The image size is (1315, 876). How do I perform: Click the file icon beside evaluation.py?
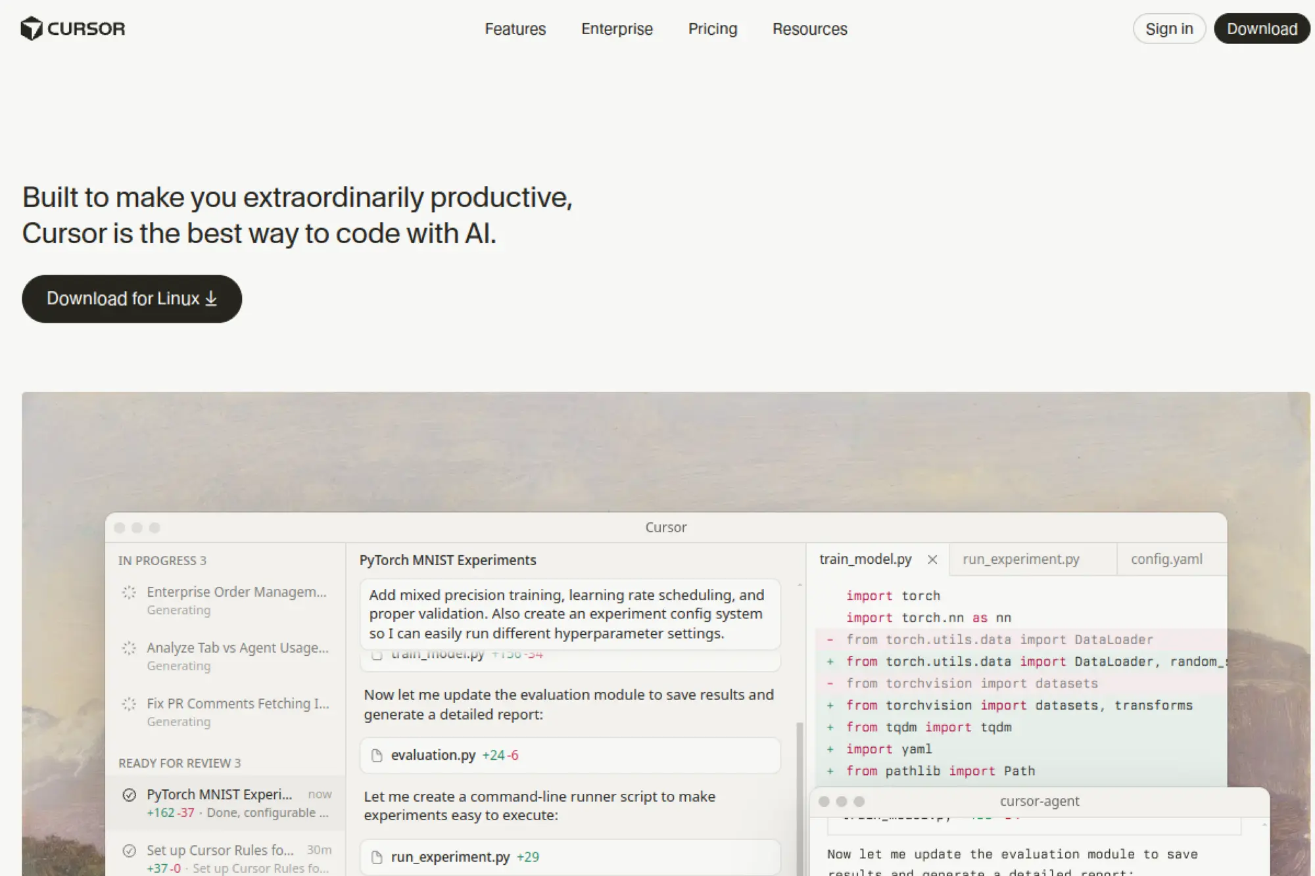(377, 756)
